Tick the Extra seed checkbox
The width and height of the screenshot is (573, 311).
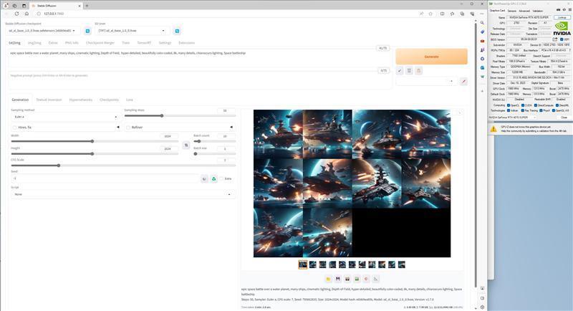tap(221, 178)
